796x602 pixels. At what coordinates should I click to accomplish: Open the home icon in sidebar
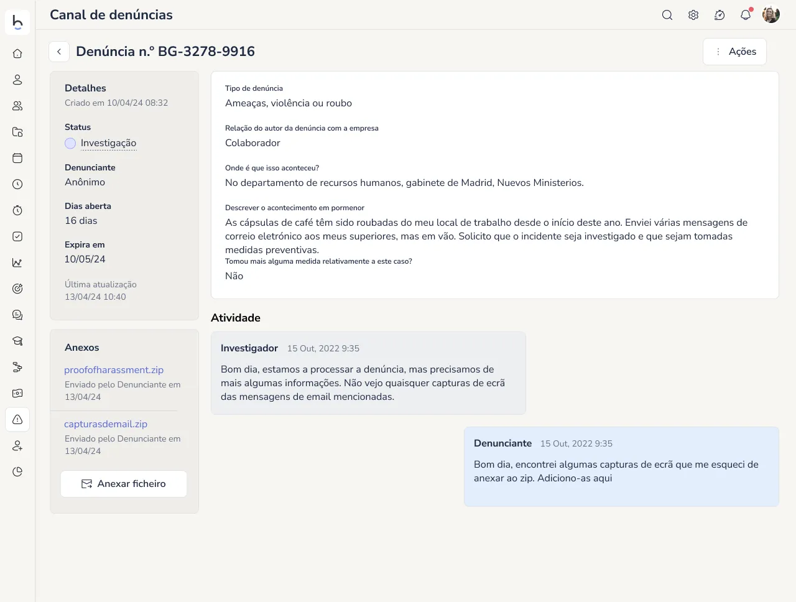[x=17, y=53]
